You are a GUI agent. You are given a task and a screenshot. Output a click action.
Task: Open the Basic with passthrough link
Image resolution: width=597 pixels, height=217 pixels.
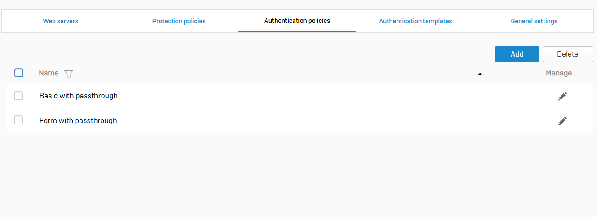pos(79,96)
